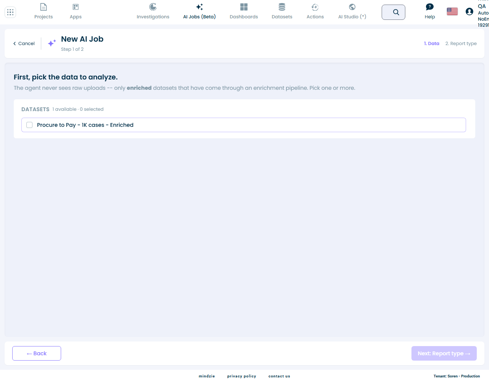
Task: Open the mindzie footer link
Action: coord(207,376)
